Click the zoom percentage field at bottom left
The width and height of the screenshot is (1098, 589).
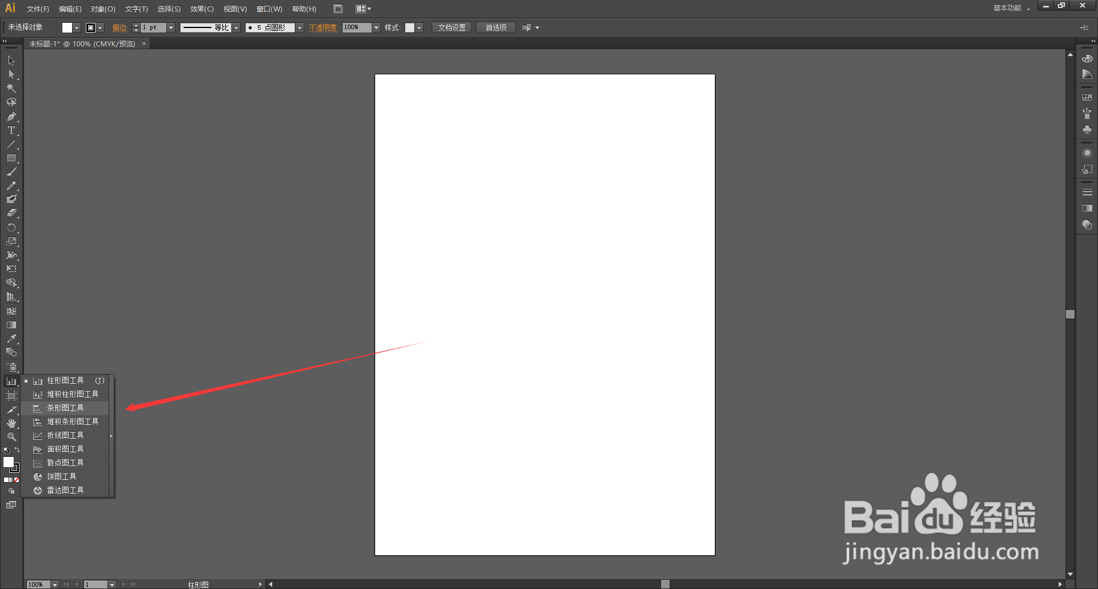click(x=38, y=584)
